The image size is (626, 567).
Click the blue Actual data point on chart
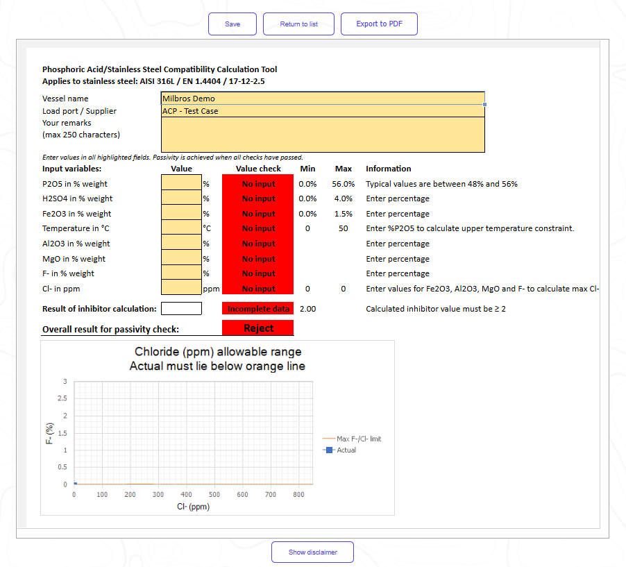pyautogui.click(x=76, y=484)
